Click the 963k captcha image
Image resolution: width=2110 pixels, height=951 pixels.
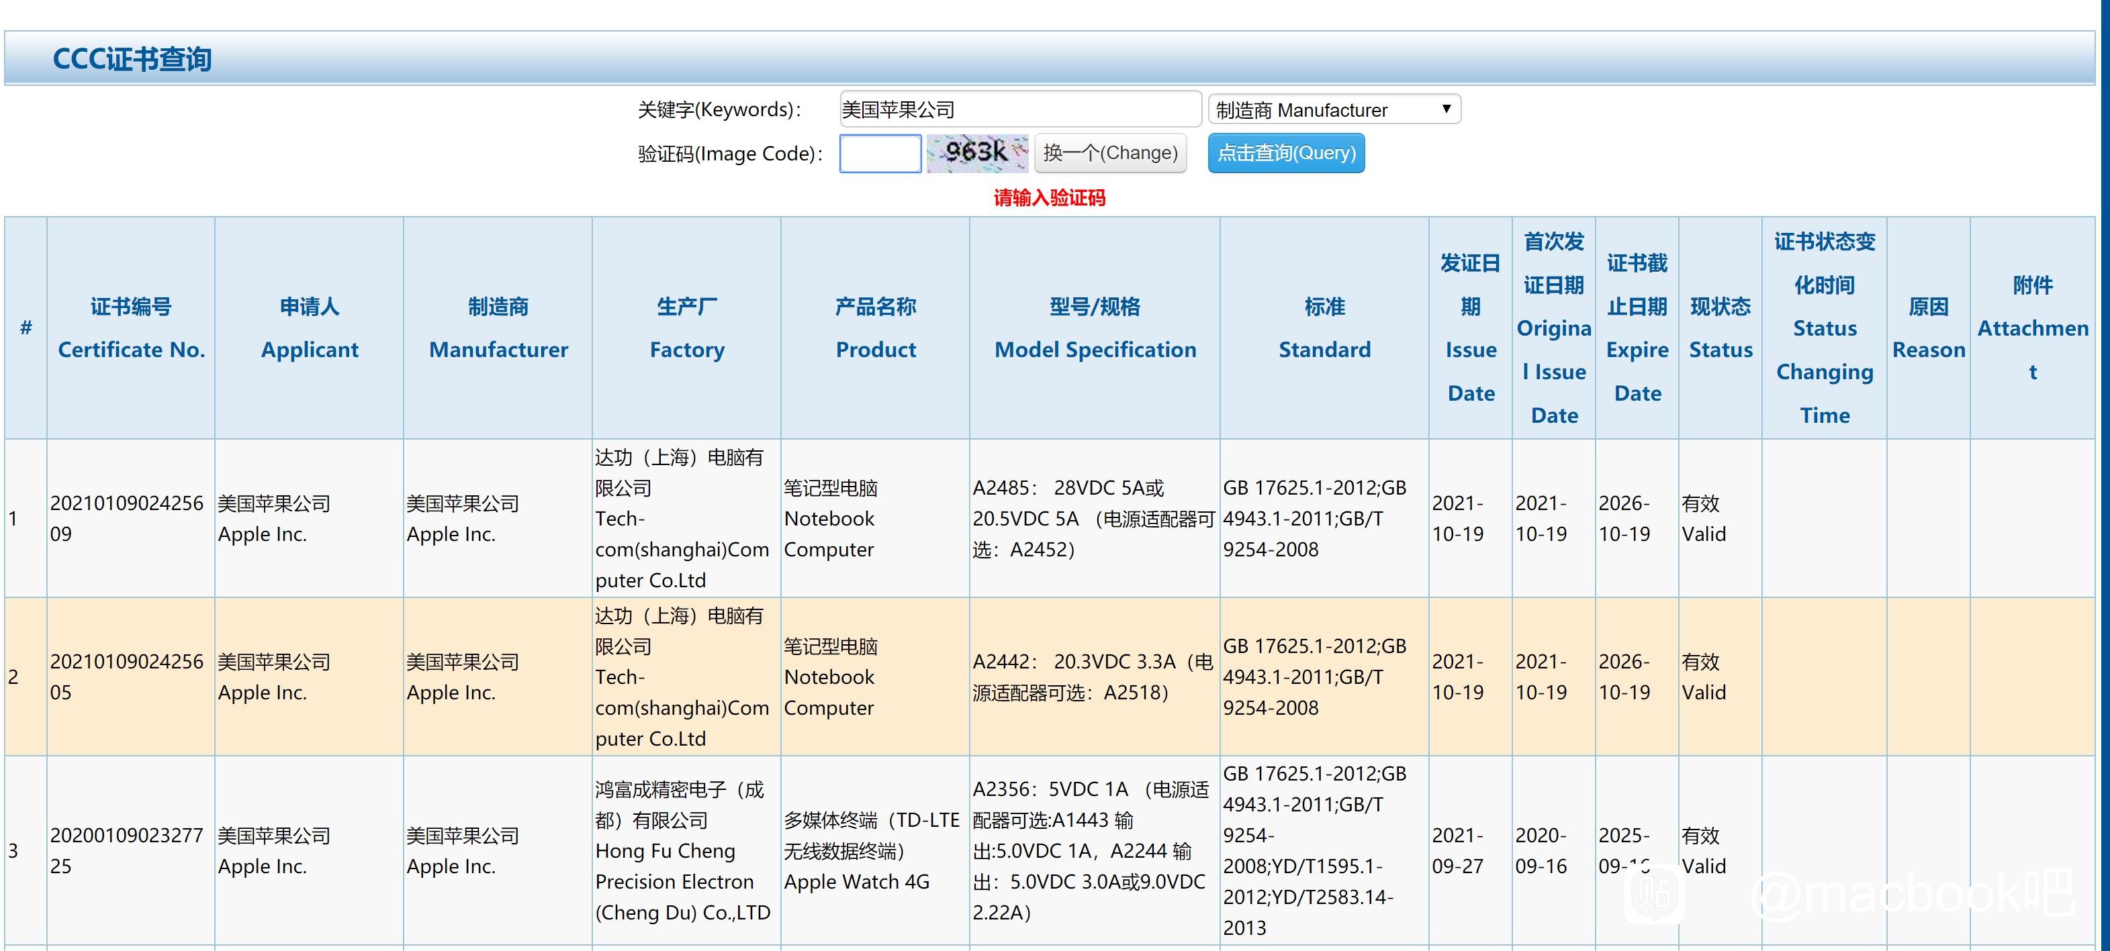click(977, 153)
